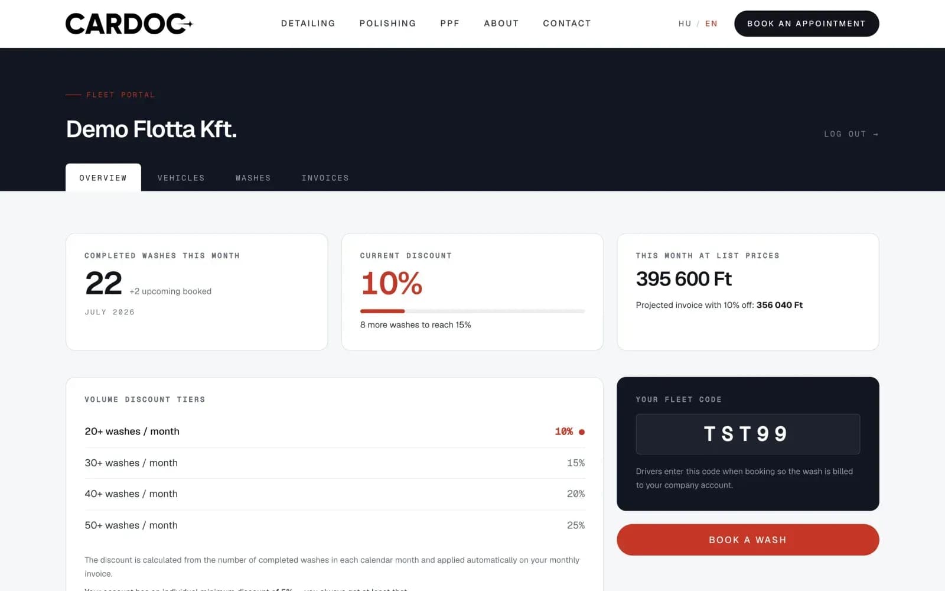945x591 pixels.
Task: Select the 50+ washes / month row
Action: [334, 525]
